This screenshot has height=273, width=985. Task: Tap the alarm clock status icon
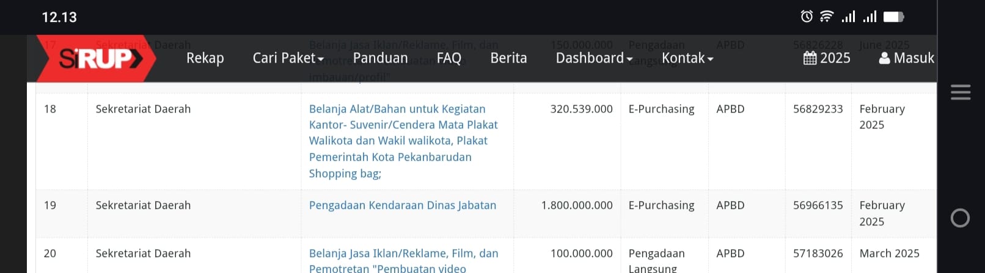(x=807, y=16)
